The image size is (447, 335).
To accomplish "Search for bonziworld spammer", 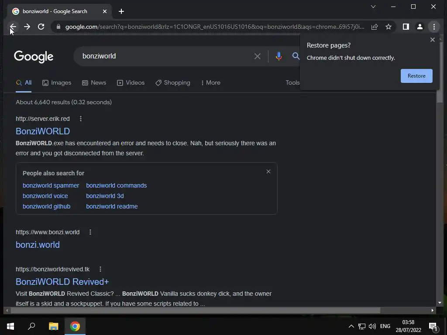I will [51, 185].
